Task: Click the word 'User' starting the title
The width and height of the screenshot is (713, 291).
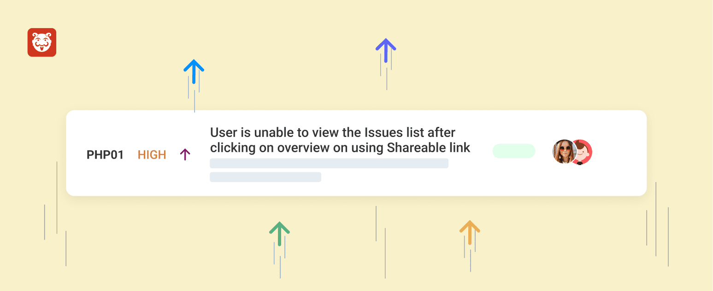Action: [223, 133]
